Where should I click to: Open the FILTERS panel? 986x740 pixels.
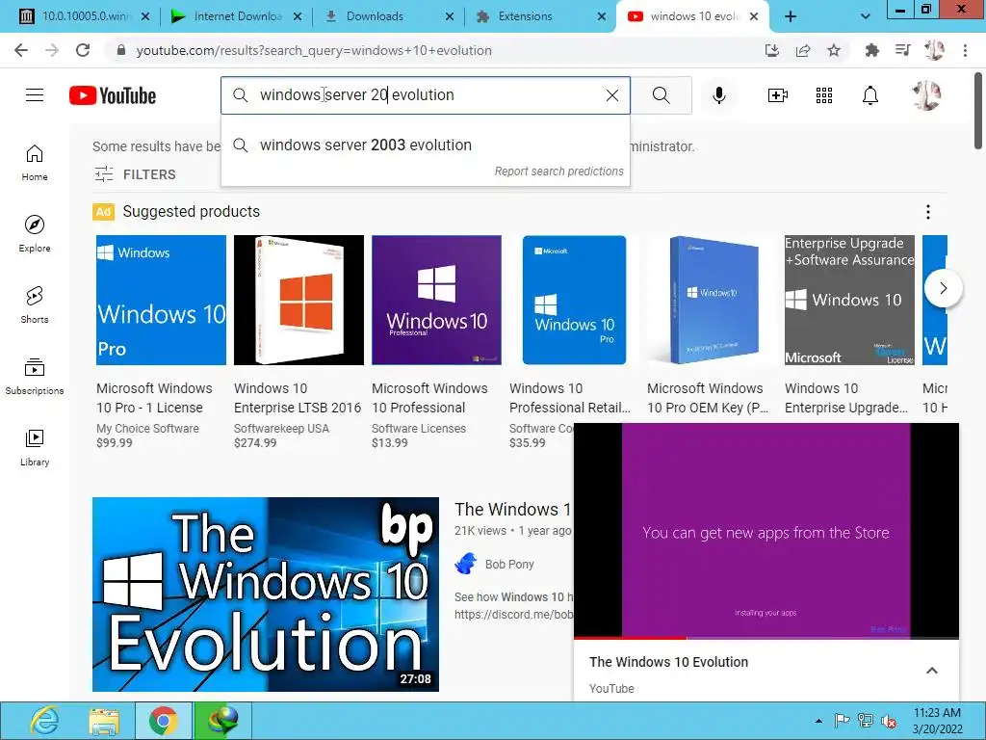pyautogui.click(x=135, y=174)
